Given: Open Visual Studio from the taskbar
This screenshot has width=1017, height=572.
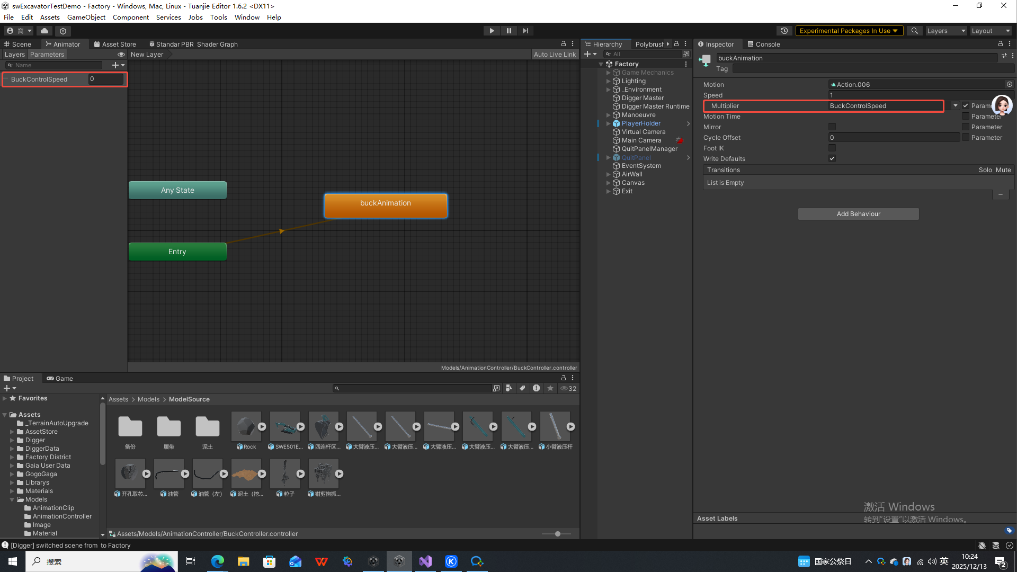Looking at the screenshot, I should 425,561.
